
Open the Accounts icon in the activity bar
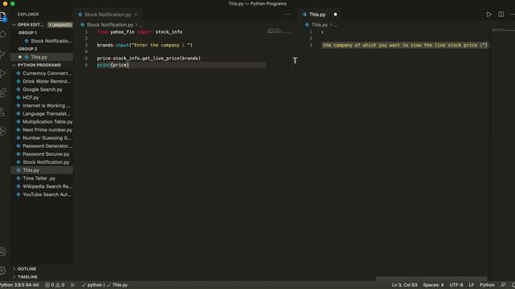click(x=2, y=251)
